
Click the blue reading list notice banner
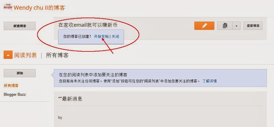click(160, 78)
